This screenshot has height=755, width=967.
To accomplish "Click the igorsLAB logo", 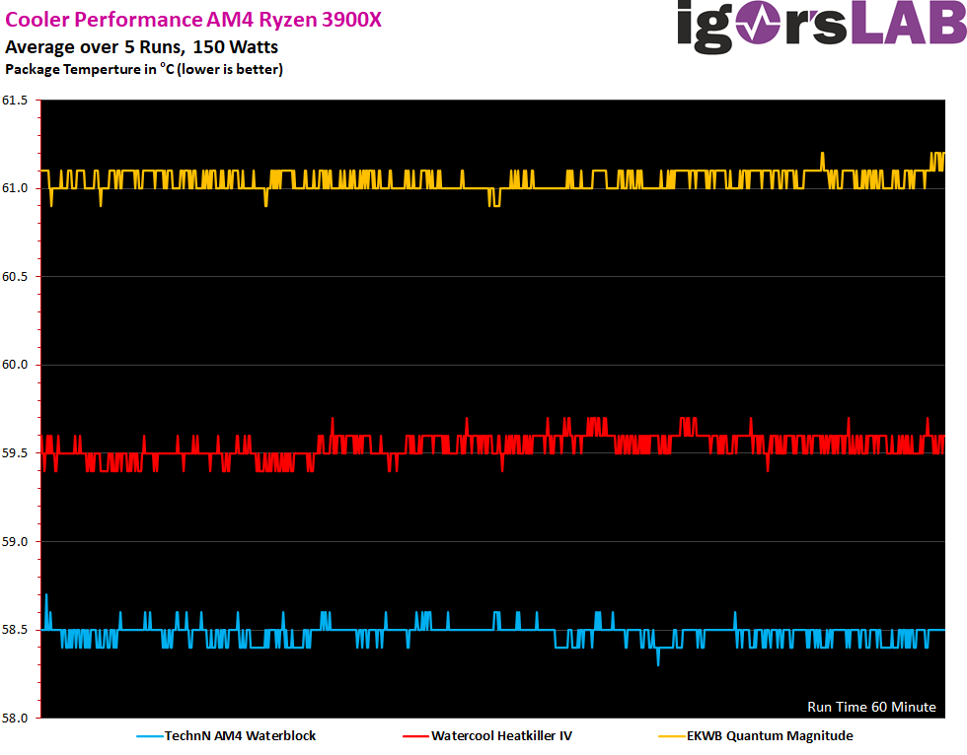I will click(821, 26).
